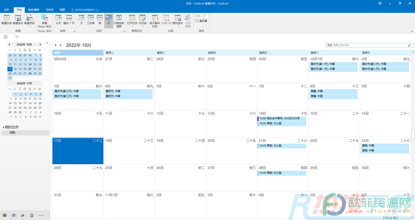The image size is (415, 220).
Task: Select the highlighted 17日 day cell
Action: click(x=78, y=151)
